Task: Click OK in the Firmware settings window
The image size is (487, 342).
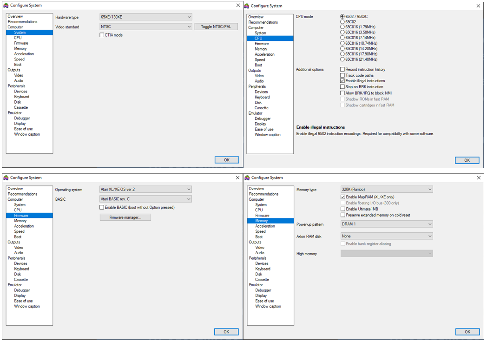Action: click(226, 332)
